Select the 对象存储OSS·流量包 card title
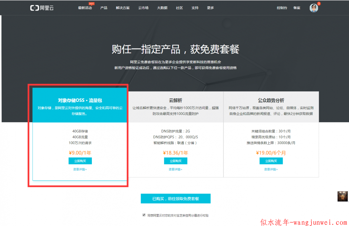 pyautogui.click(x=80, y=101)
